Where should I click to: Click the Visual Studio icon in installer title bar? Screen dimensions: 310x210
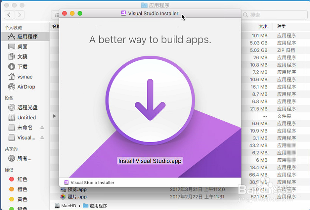coord(123,14)
